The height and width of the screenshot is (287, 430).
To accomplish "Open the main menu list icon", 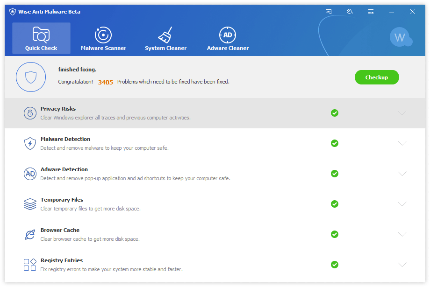I will pos(371,12).
